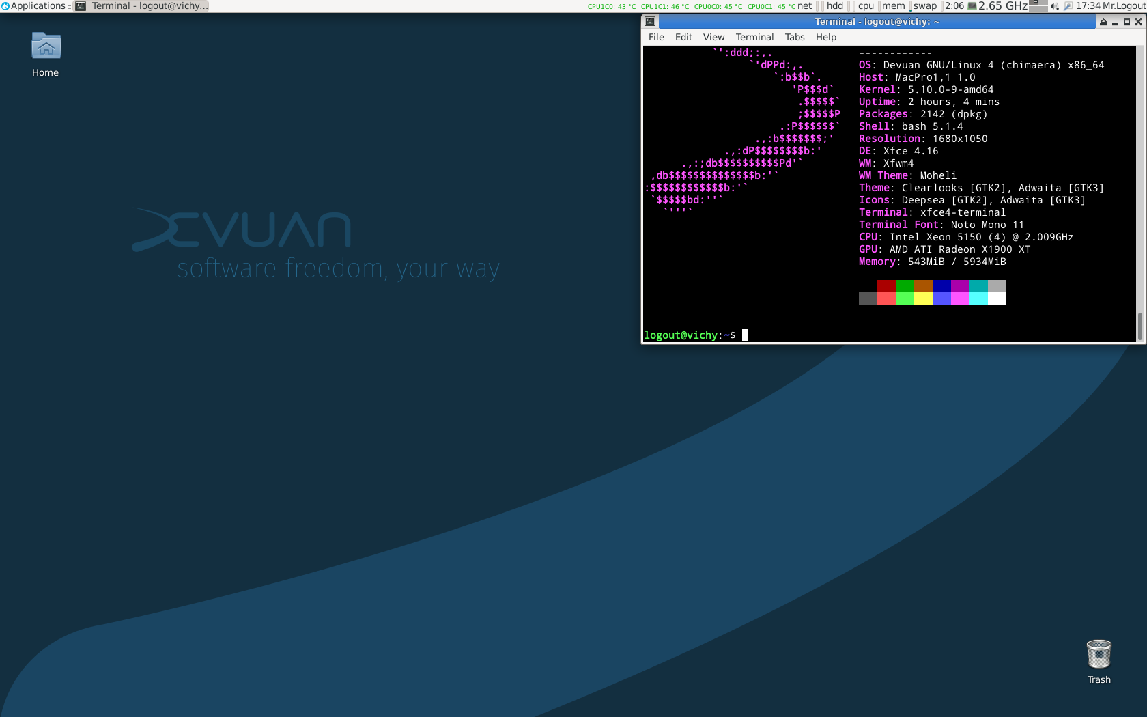Image resolution: width=1147 pixels, height=717 pixels.
Task: Click the volume speaker icon in the panel
Action: (x=1055, y=6)
